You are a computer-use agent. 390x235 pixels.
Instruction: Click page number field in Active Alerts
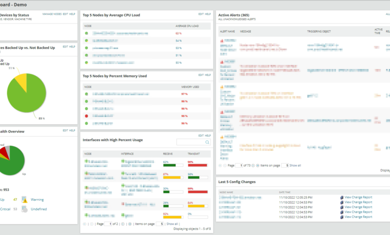pyautogui.click(x=239, y=165)
